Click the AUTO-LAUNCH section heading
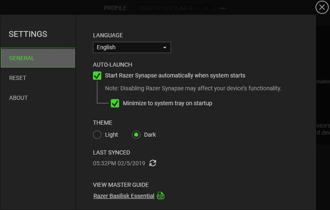This screenshot has height=210, width=330. pyautogui.click(x=113, y=65)
